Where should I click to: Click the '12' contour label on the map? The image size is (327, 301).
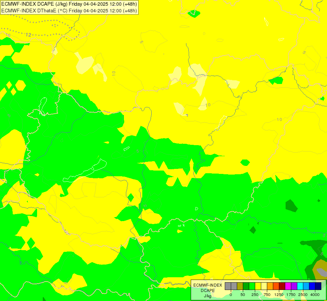(x=28, y=35)
